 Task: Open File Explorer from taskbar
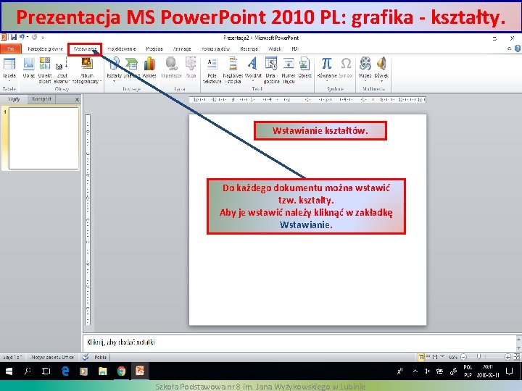click(x=102, y=371)
